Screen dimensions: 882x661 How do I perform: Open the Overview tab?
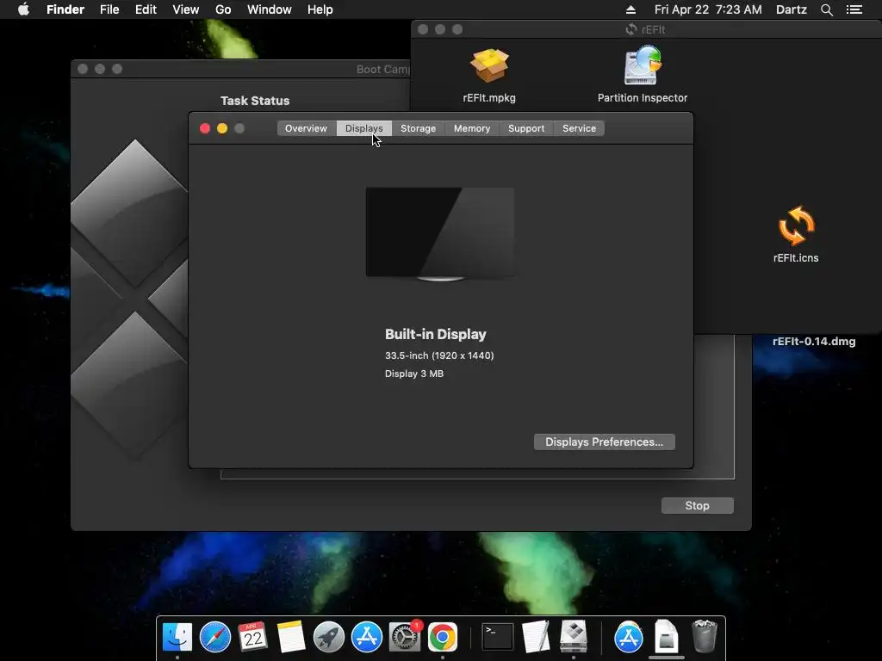(x=306, y=128)
